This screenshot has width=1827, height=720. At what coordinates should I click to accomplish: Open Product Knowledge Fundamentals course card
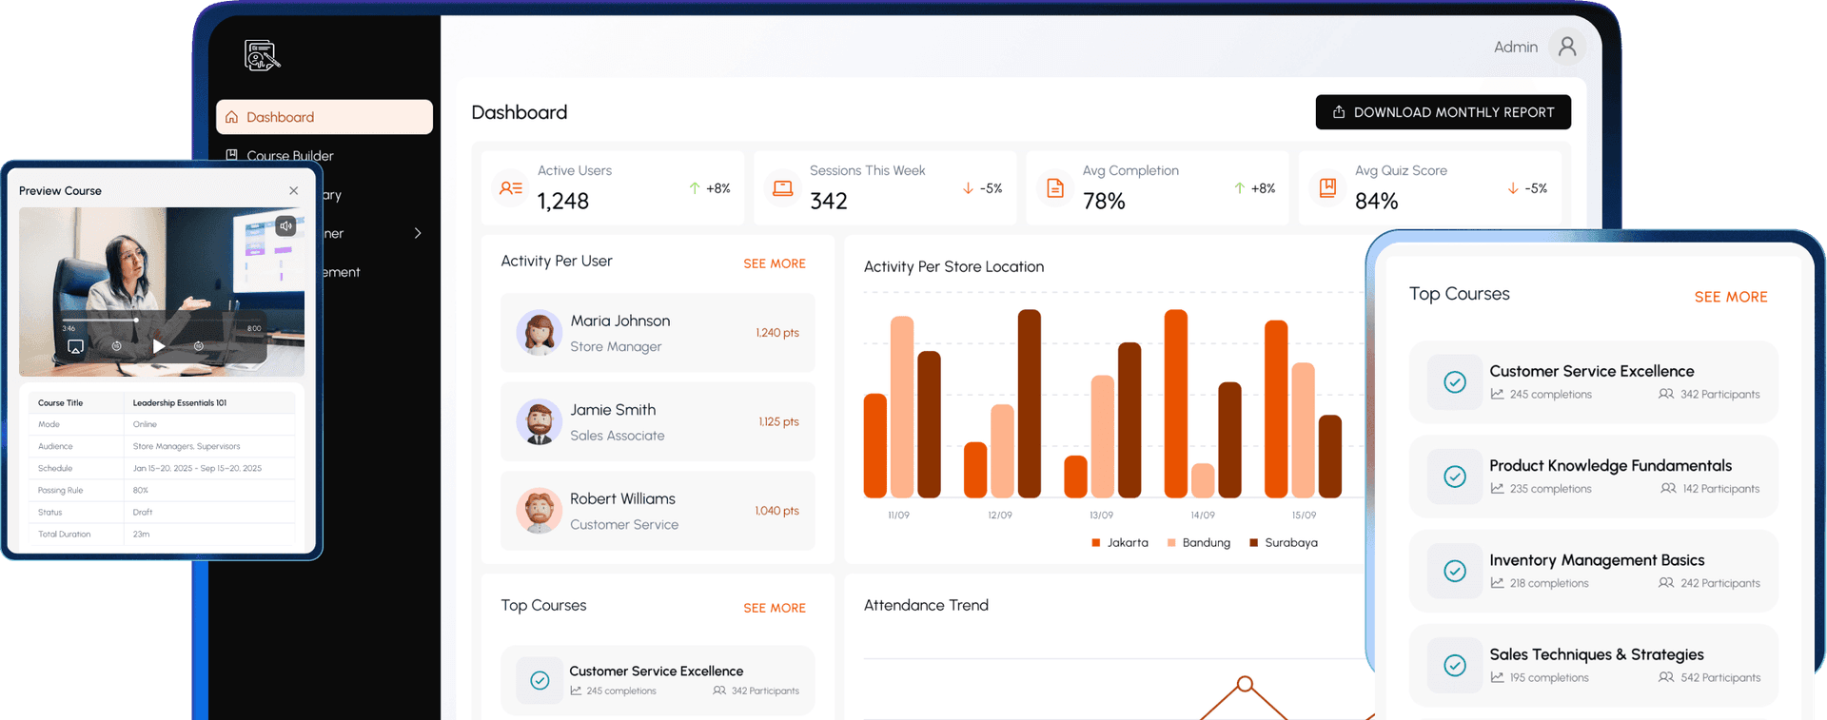[x=1593, y=477]
